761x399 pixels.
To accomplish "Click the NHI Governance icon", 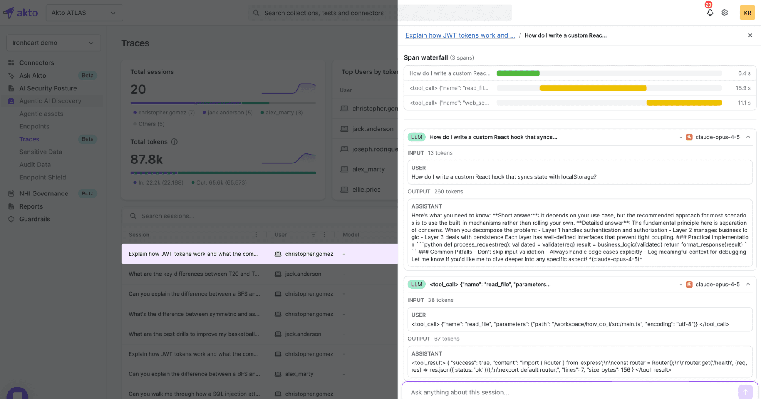I will [11, 193].
